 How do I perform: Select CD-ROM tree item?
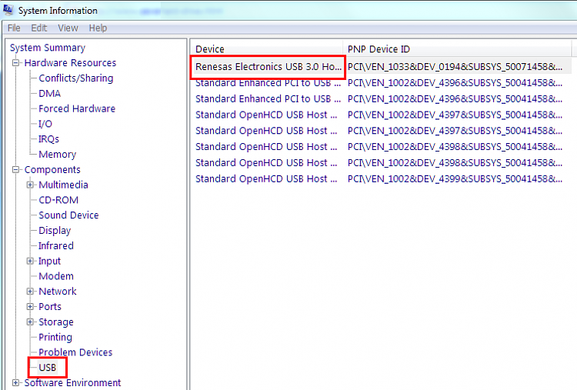point(58,200)
